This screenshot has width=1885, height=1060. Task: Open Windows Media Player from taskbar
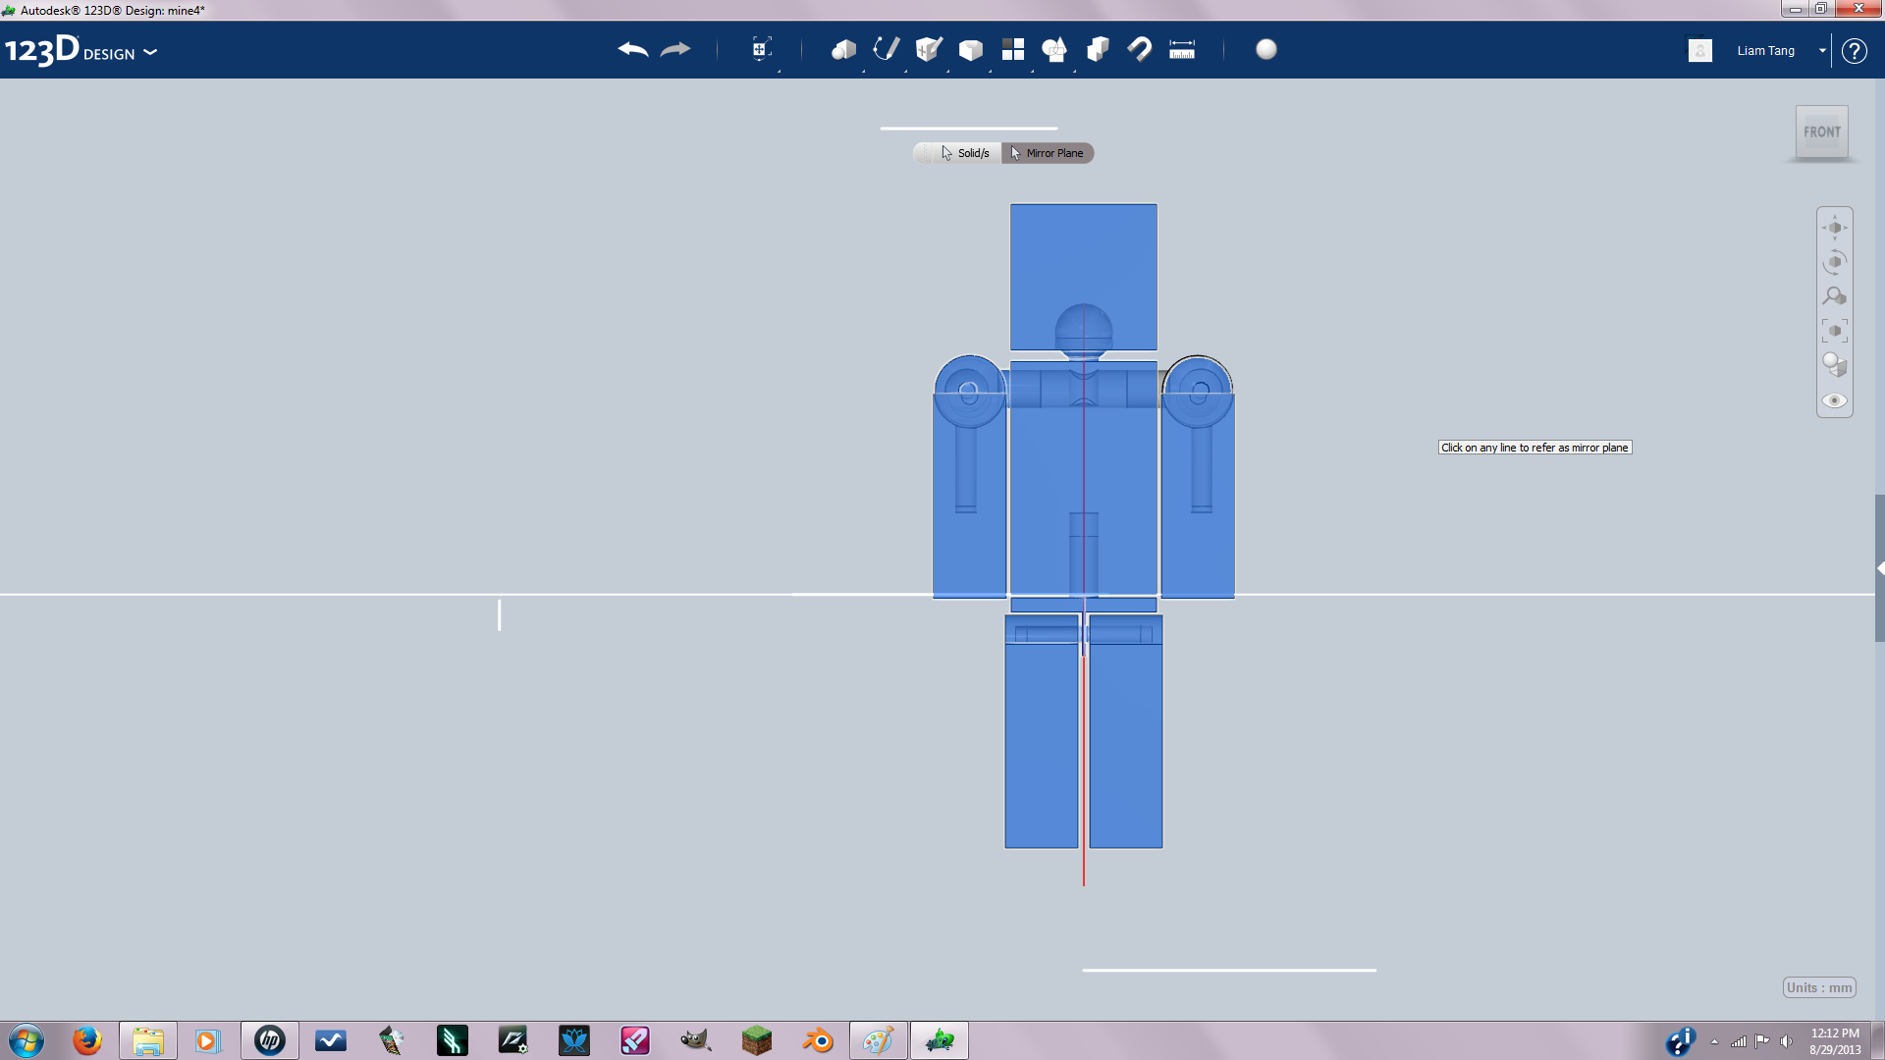[x=207, y=1040]
